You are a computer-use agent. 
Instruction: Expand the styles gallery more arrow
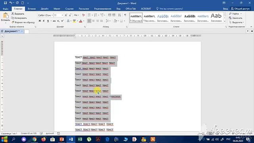point(225,21)
